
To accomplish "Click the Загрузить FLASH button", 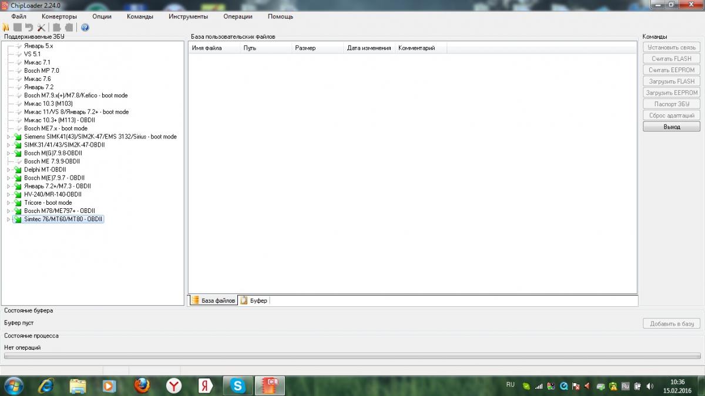I will point(672,81).
